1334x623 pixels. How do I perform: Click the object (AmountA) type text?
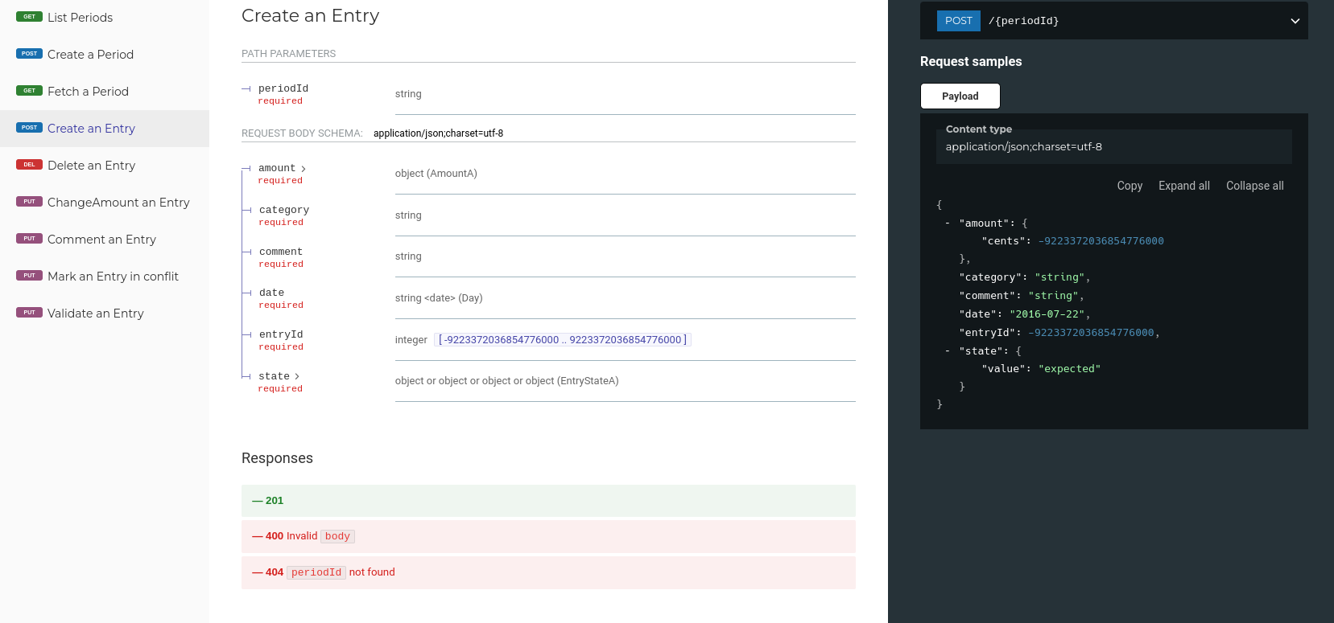click(436, 174)
